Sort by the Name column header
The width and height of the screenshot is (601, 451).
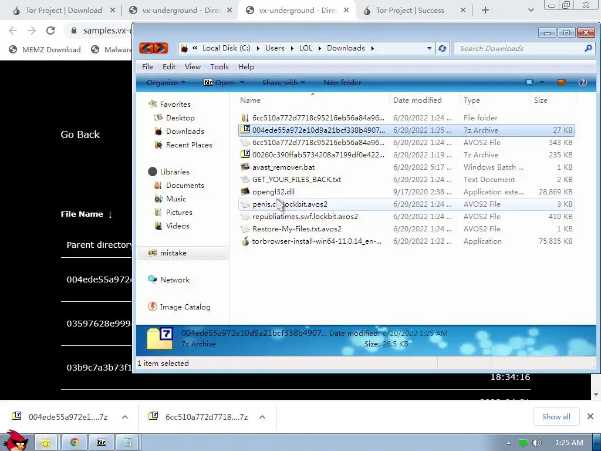[x=250, y=100]
